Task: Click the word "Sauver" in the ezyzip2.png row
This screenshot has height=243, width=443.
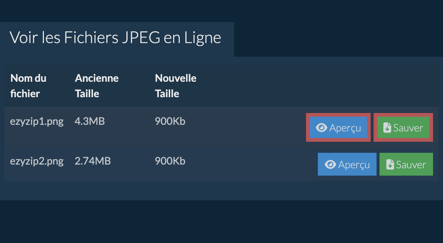Action: click(x=411, y=165)
